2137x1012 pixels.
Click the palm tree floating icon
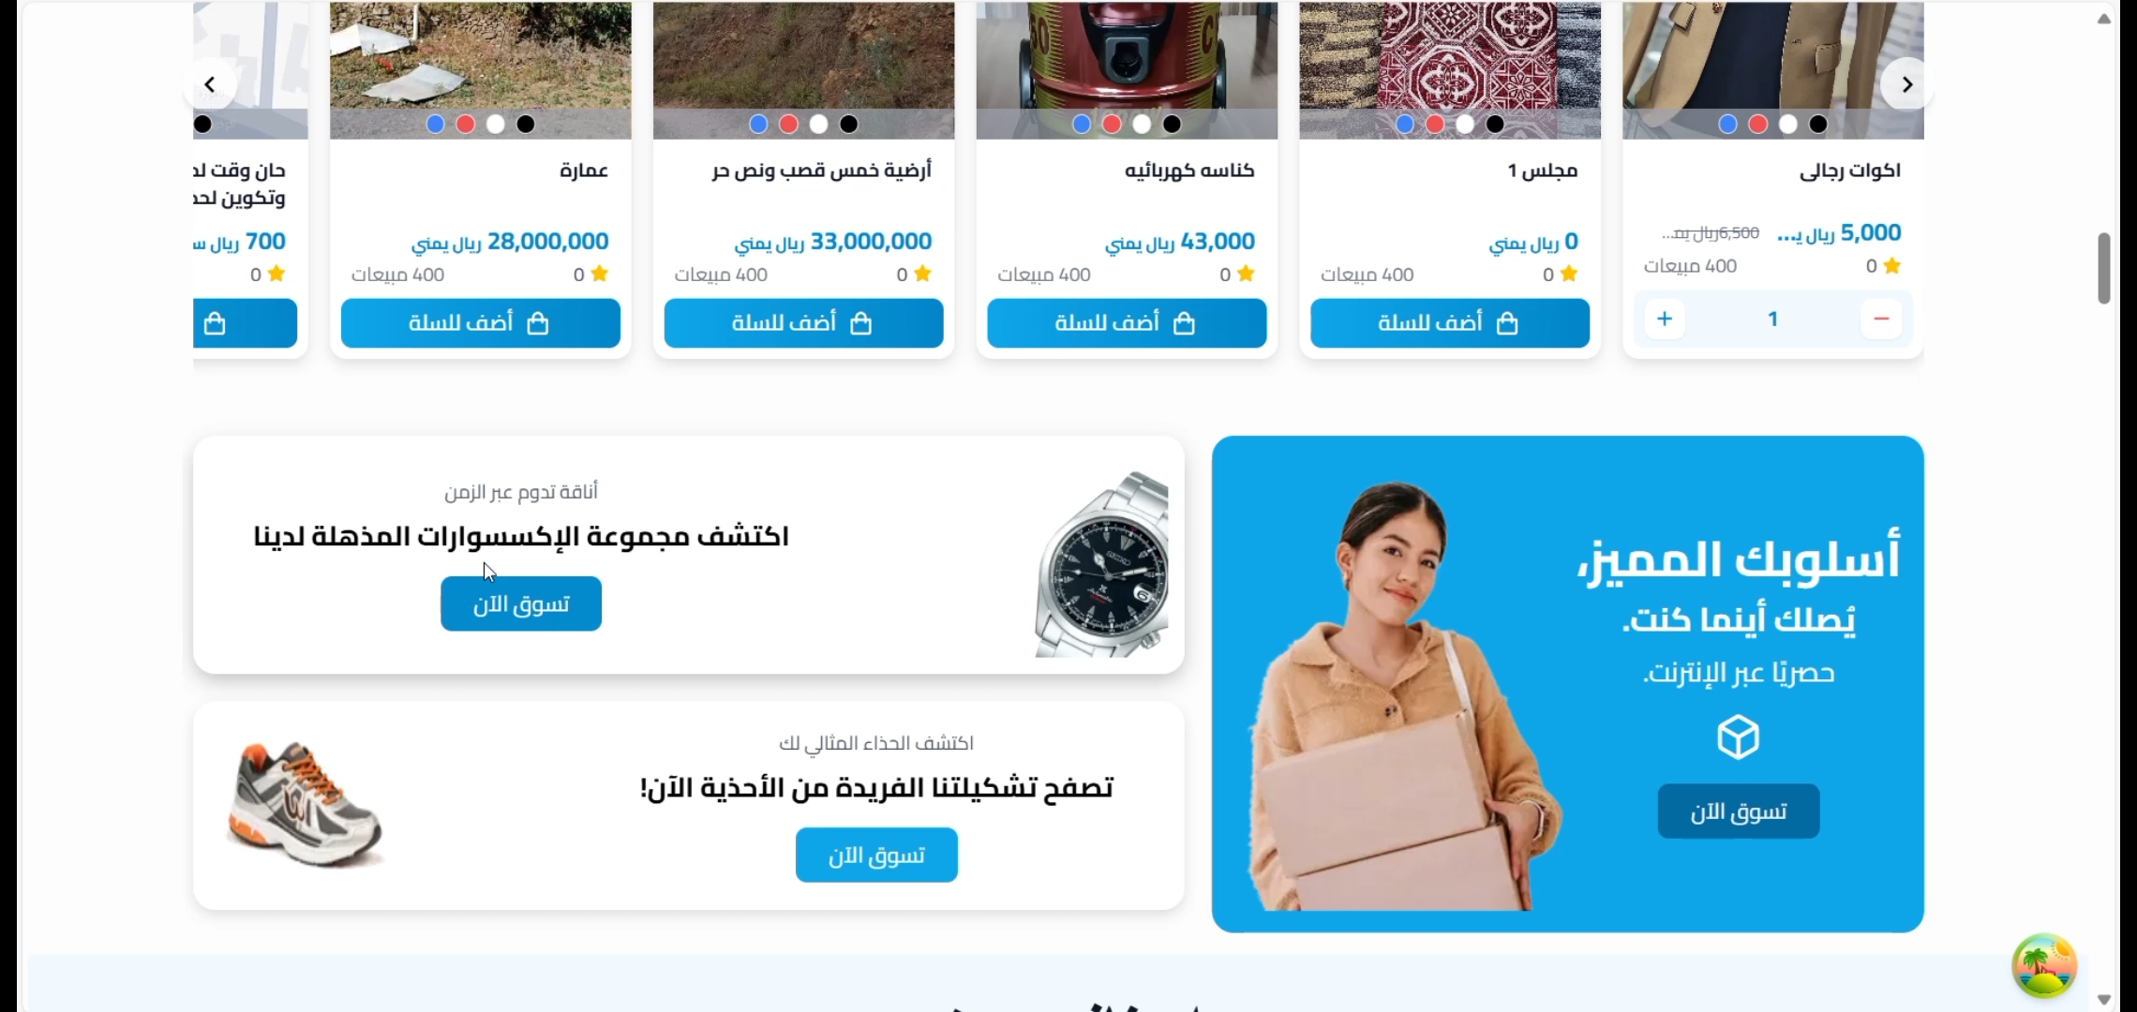coord(2044,965)
